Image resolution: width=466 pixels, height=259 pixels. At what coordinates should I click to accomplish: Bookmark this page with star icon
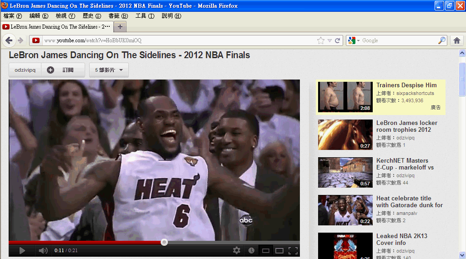[x=321, y=40]
